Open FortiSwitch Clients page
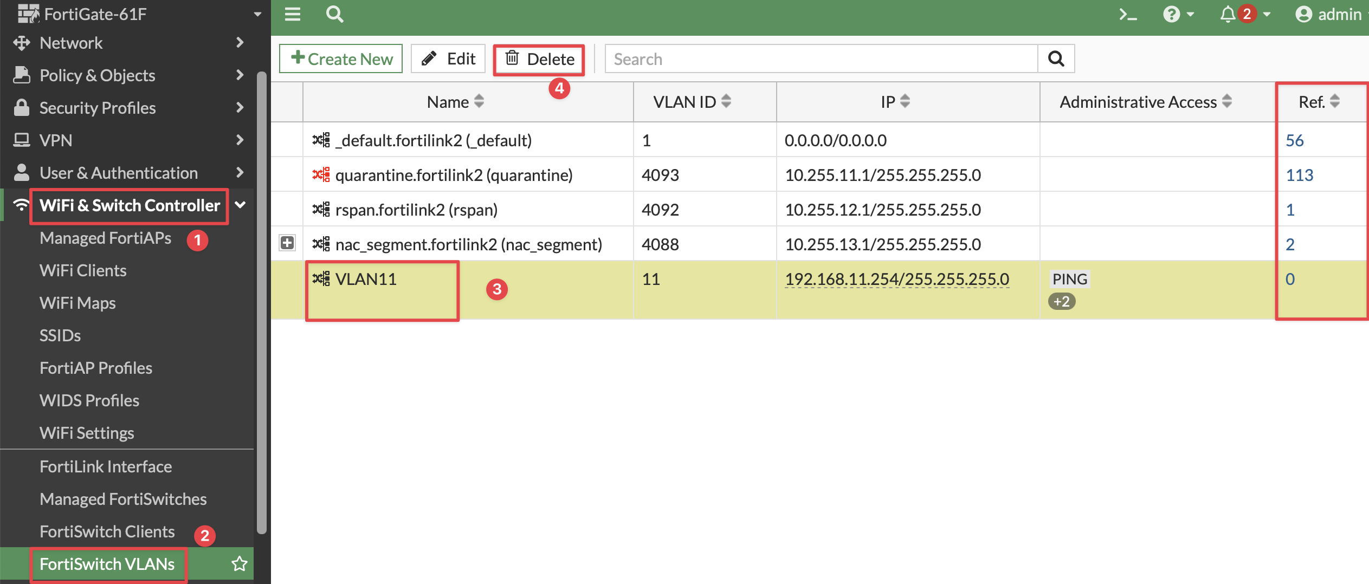This screenshot has height=584, width=1369. pos(107,531)
